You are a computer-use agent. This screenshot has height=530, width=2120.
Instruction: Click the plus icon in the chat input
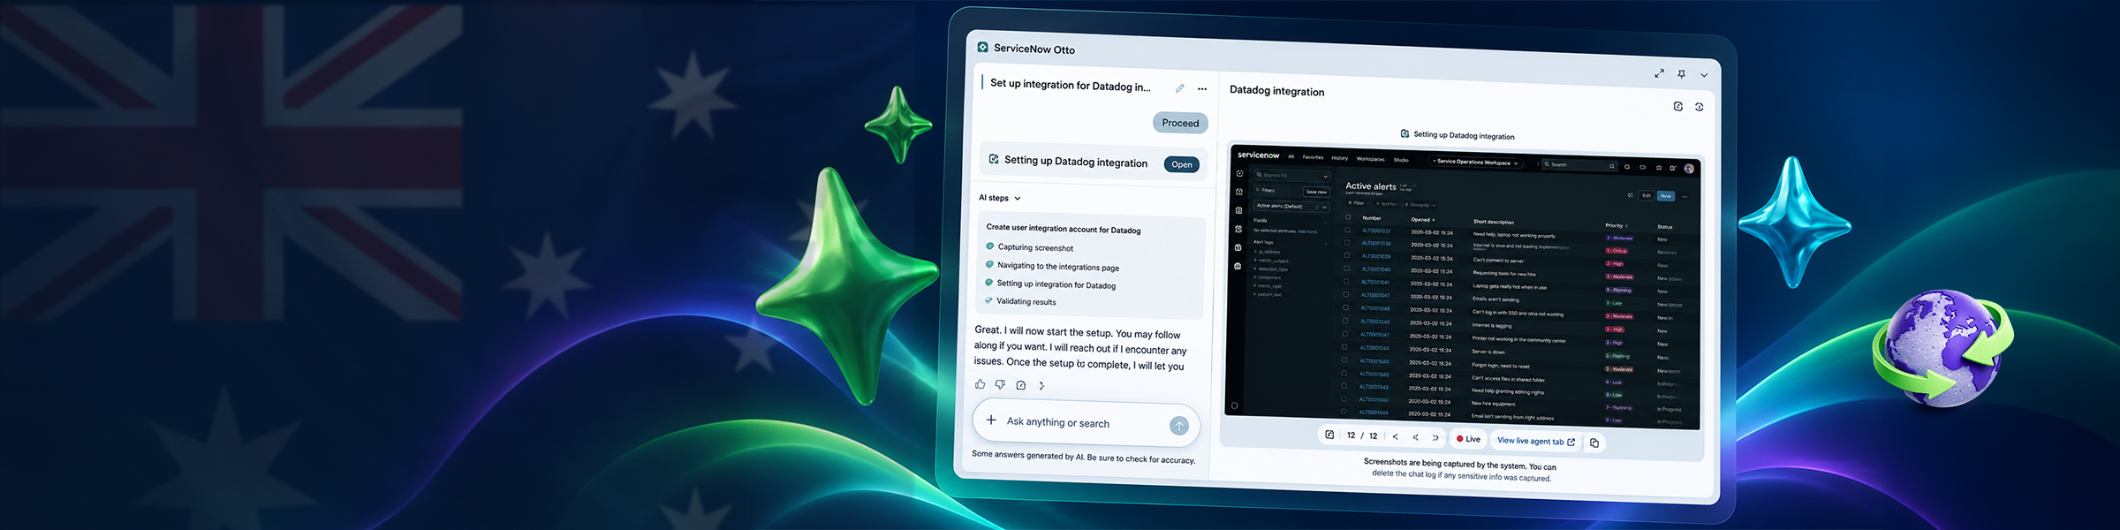tap(991, 420)
